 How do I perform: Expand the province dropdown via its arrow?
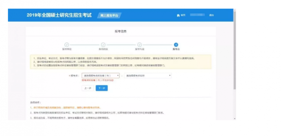tap(118, 75)
